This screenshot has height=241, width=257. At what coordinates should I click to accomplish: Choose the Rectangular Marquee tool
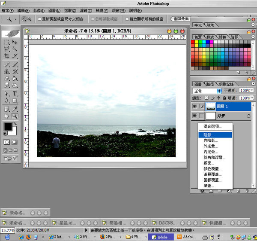7,43
